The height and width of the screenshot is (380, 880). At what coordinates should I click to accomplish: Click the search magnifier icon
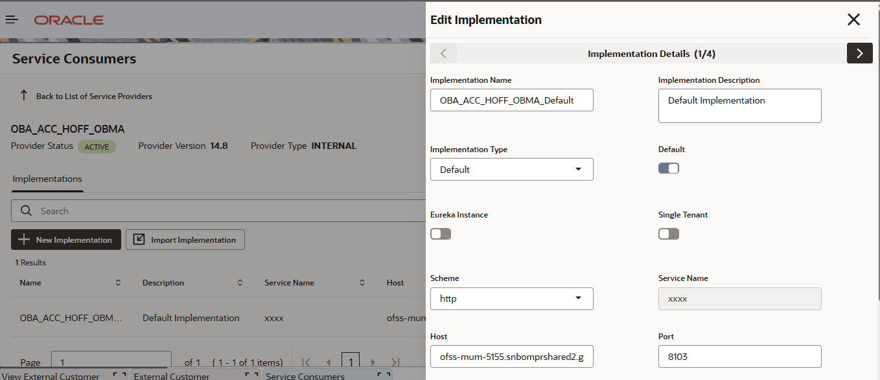(27, 211)
